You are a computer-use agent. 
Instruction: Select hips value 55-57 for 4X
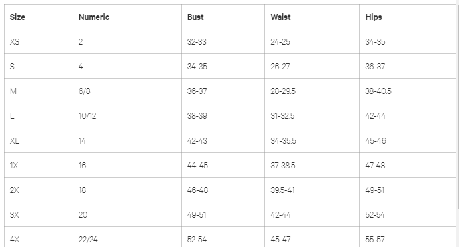[x=375, y=240]
